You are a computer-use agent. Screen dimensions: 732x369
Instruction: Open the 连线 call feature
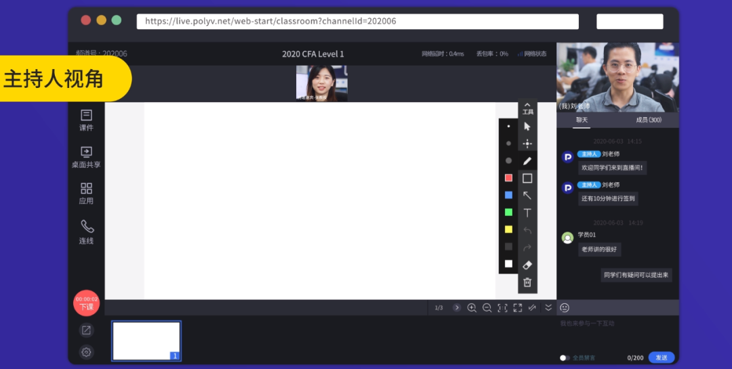click(x=86, y=232)
